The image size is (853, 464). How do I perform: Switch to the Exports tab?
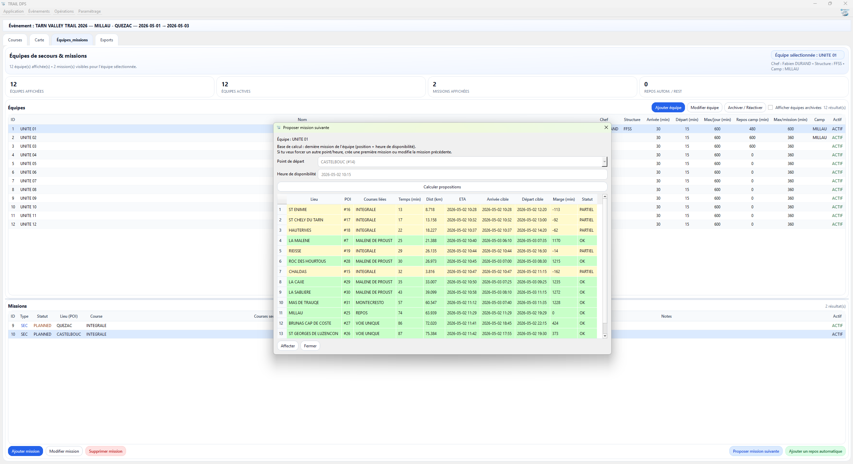click(x=106, y=40)
